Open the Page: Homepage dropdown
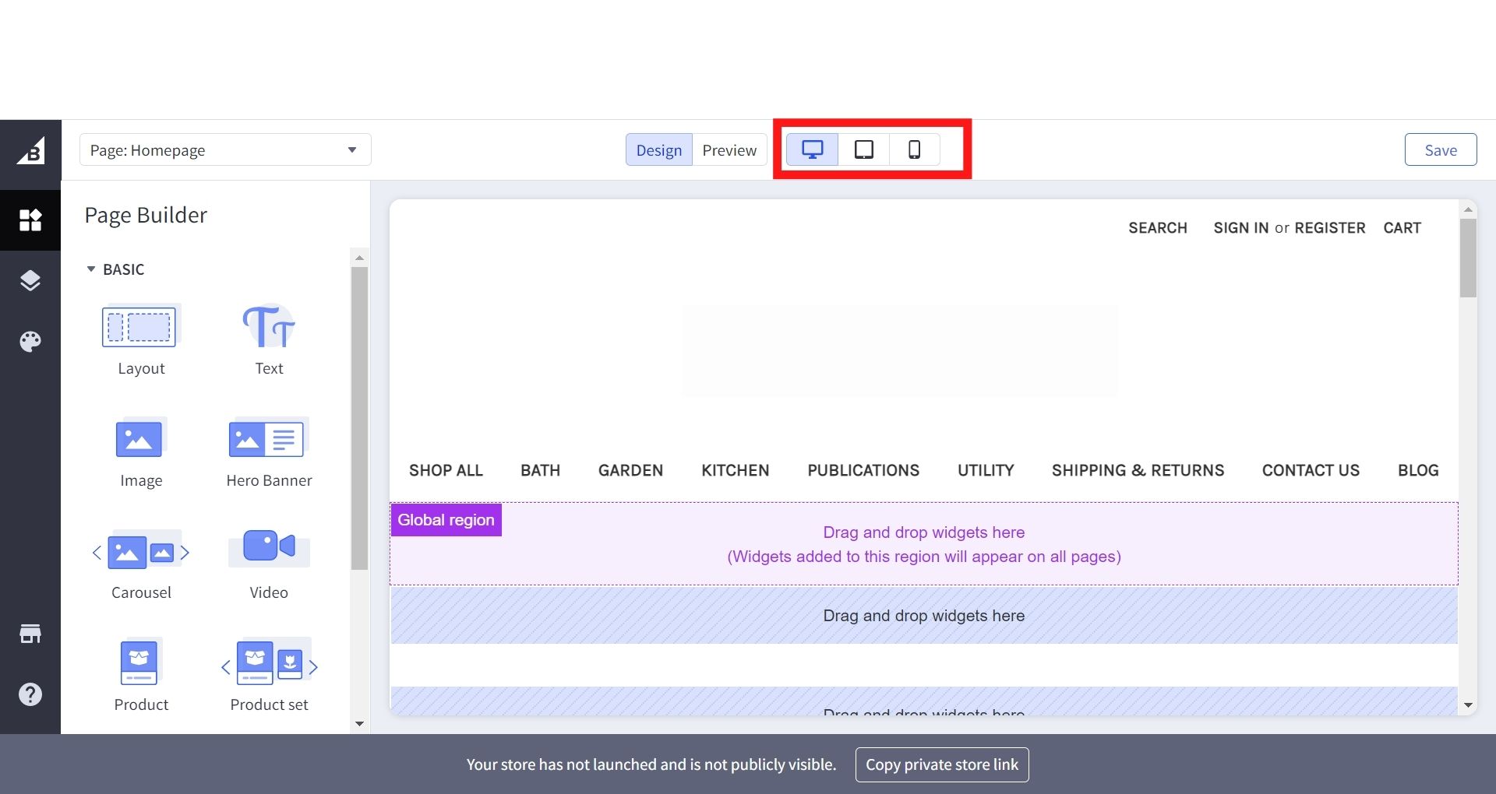 click(x=224, y=150)
